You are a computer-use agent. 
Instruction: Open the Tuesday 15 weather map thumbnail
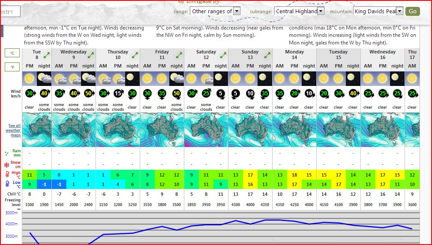(x=339, y=130)
